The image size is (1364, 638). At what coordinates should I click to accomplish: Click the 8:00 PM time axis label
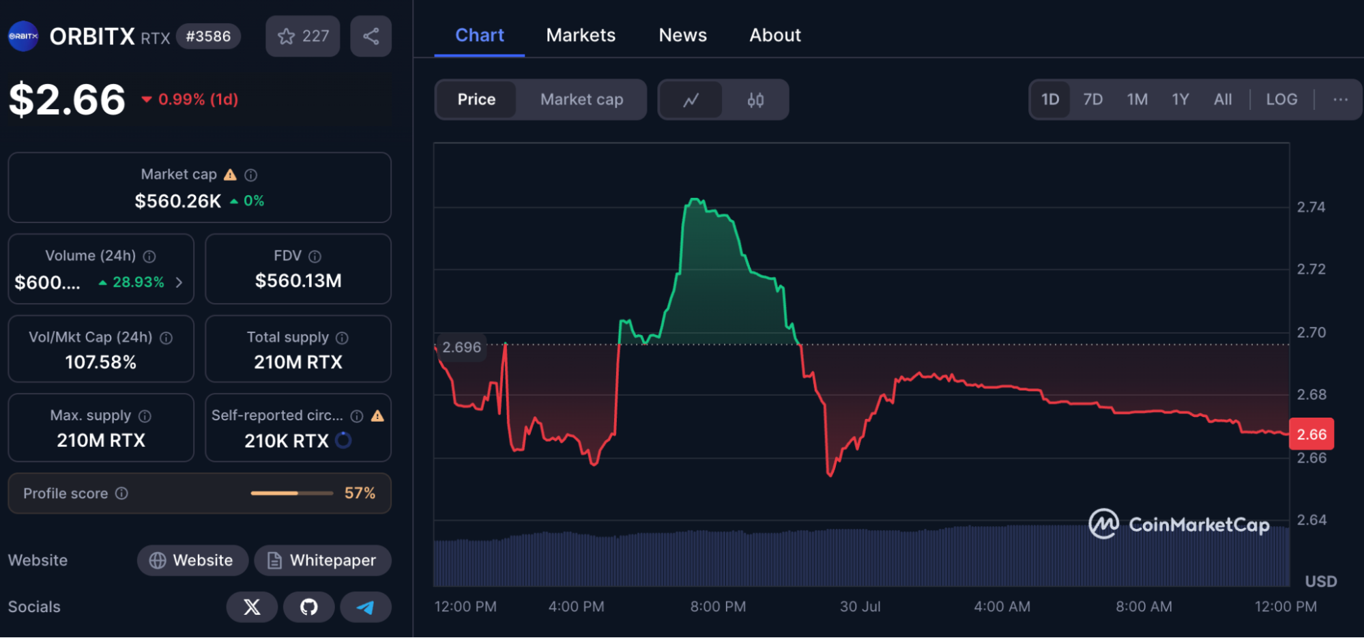pyautogui.click(x=718, y=607)
